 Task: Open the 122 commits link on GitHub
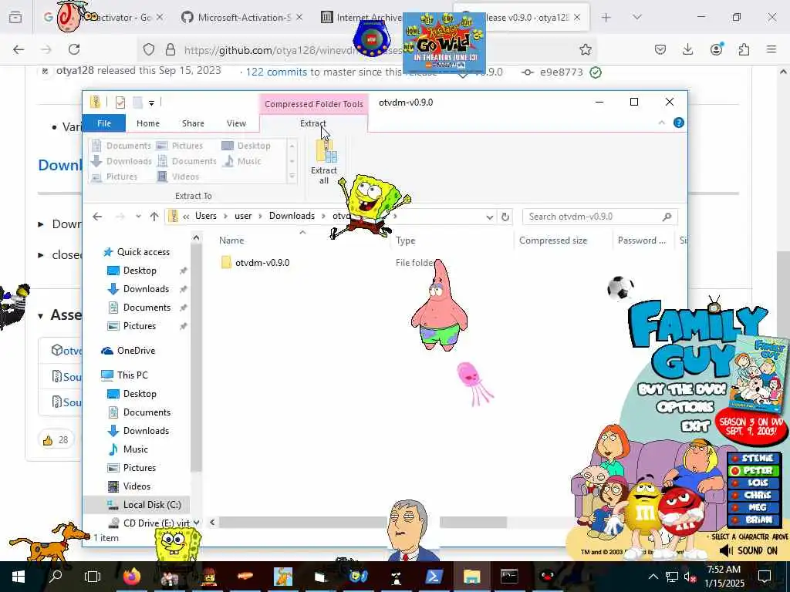(x=276, y=72)
